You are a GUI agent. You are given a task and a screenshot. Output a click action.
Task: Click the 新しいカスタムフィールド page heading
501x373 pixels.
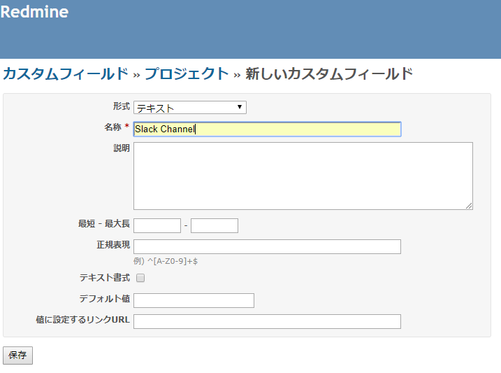tap(329, 74)
